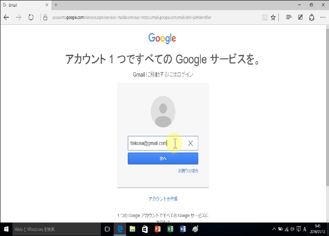Minimize the browser window
This screenshot has height=236, width=329.
pos(299,5)
